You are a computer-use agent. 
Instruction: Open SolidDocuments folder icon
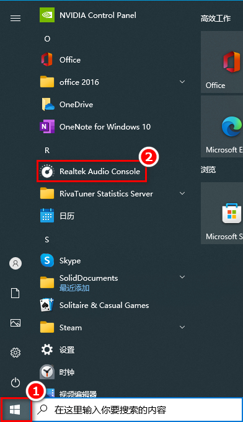point(47,283)
